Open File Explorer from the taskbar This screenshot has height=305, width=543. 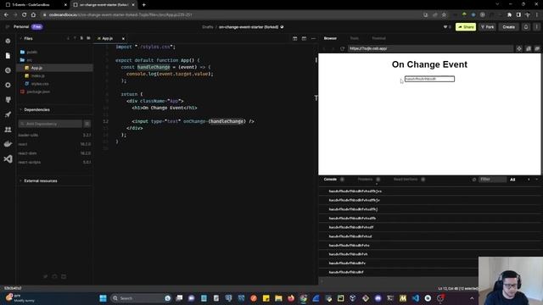tap(278, 298)
